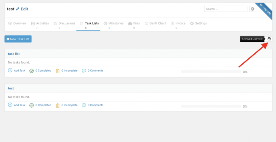This screenshot has height=142, width=276.
Task: Click the Invoice dollar icon
Action: pyautogui.click(x=172, y=23)
